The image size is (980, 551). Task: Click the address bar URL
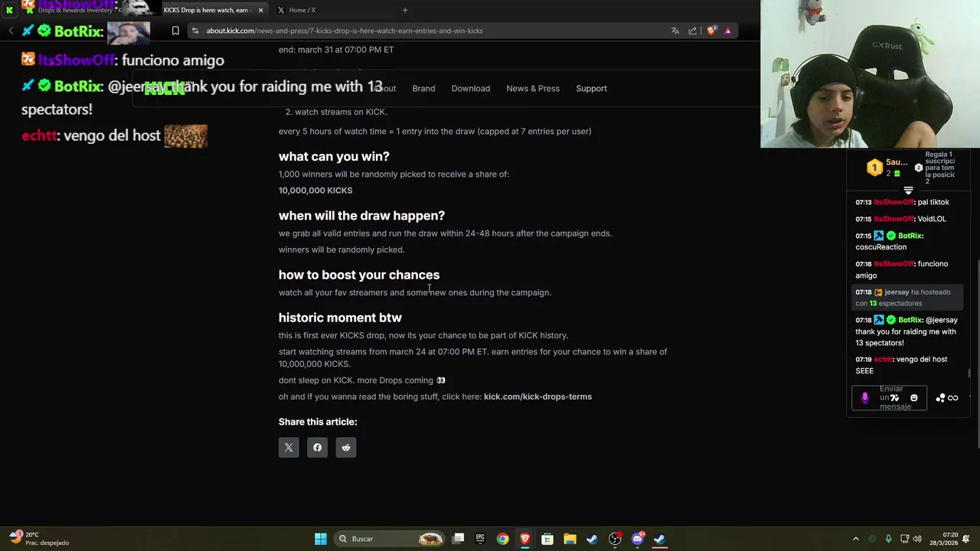pos(345,31)
